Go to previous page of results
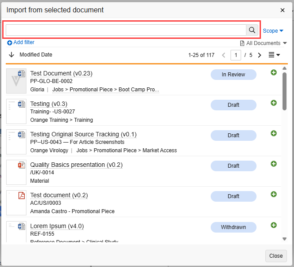Screen dimensions: 294x267 pos(223,55)
